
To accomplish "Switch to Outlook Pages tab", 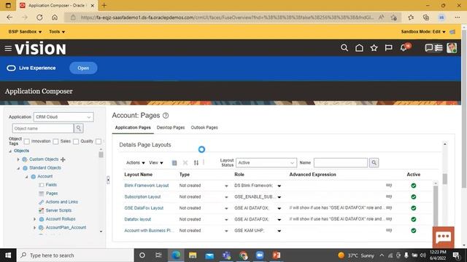I will 204,127.
